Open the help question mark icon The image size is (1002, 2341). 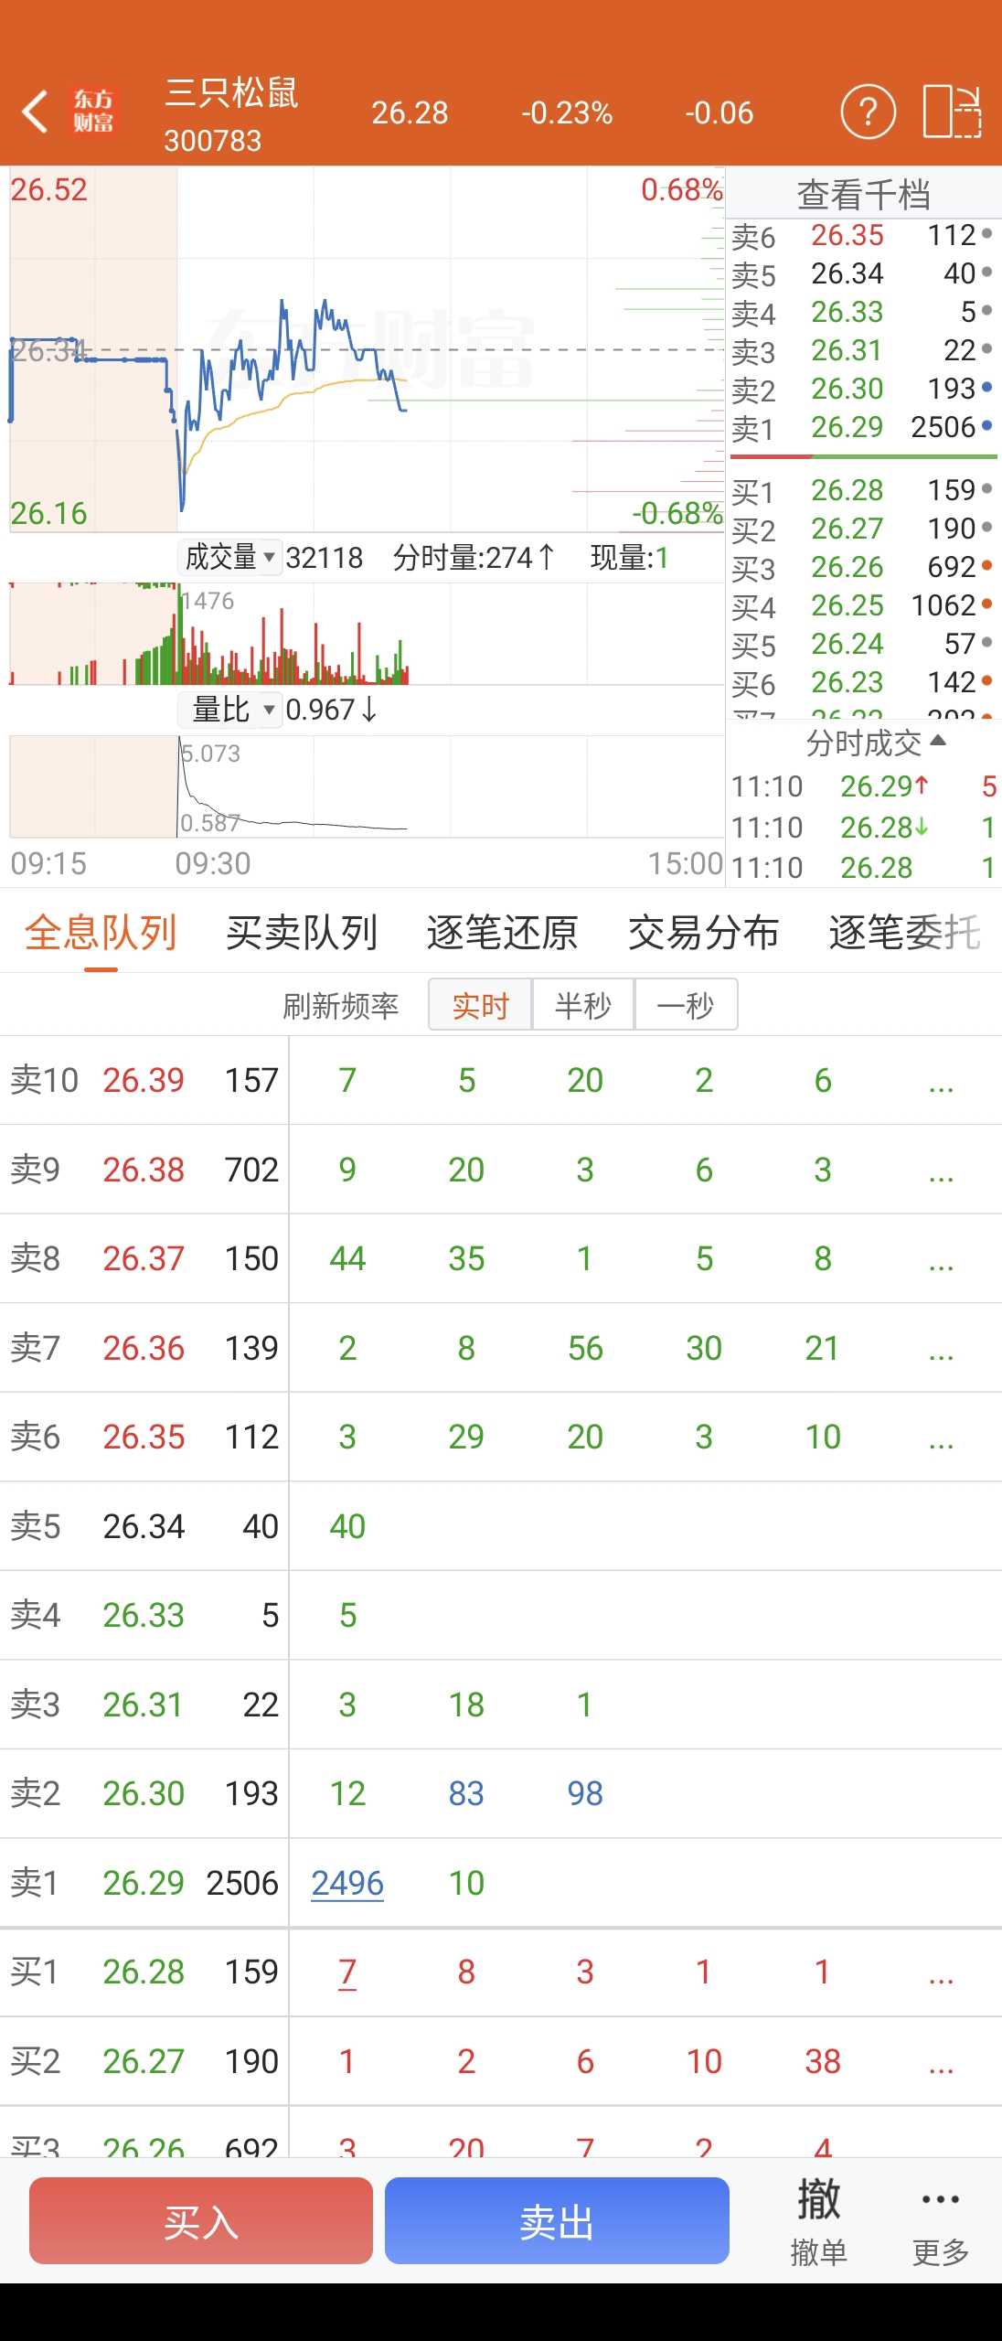pyautogui.click(x=868, y=112)
